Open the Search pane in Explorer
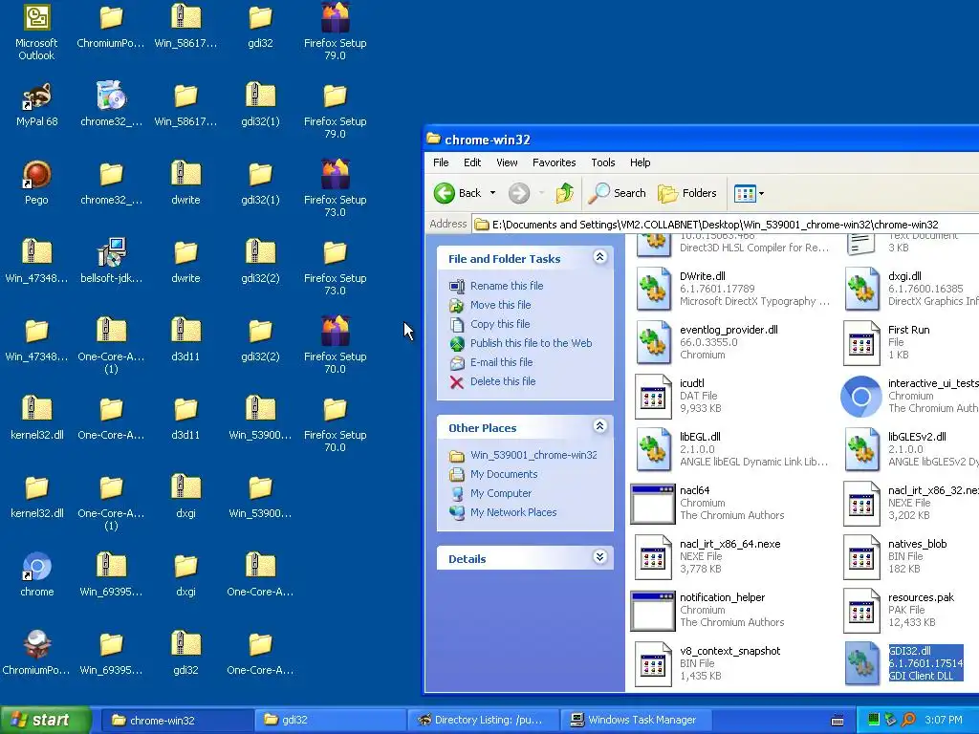979x734 pixels. click(x=618, y=193)
